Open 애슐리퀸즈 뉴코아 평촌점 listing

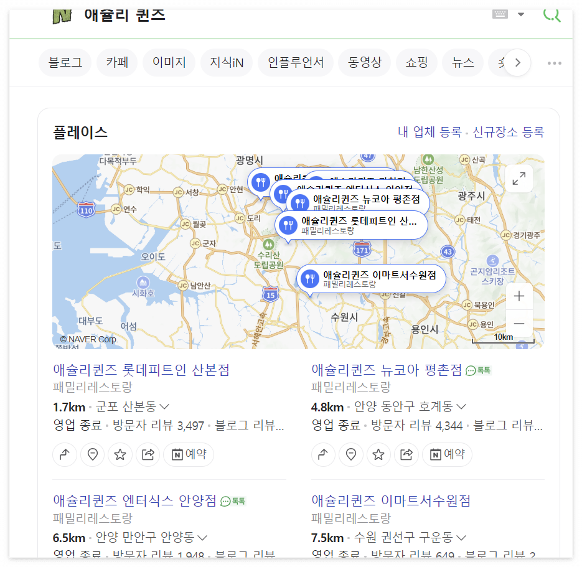pos(386,370)
